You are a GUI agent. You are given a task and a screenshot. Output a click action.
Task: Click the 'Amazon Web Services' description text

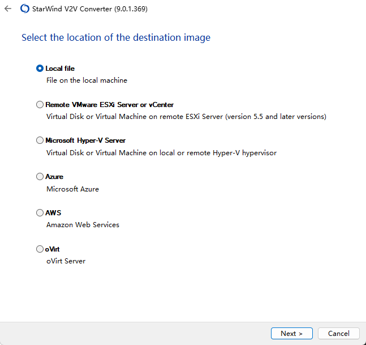pos(83,225)
